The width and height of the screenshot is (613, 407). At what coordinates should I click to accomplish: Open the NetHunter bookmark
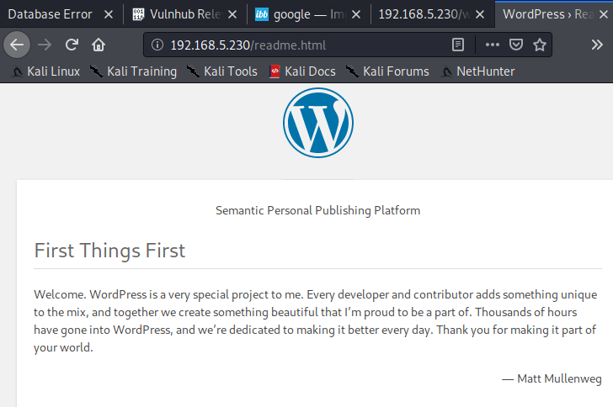pyautogui.click(x=477, y=71)
